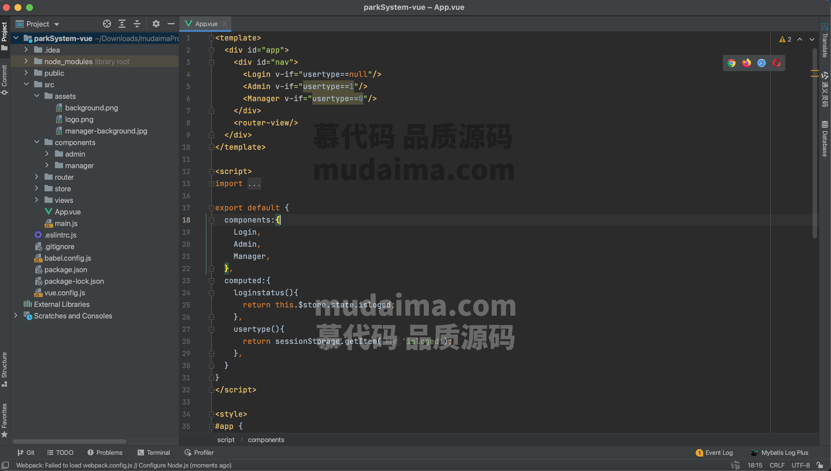Open the Commit tool window
Viewport: 831px width, 471px height.
4,79
